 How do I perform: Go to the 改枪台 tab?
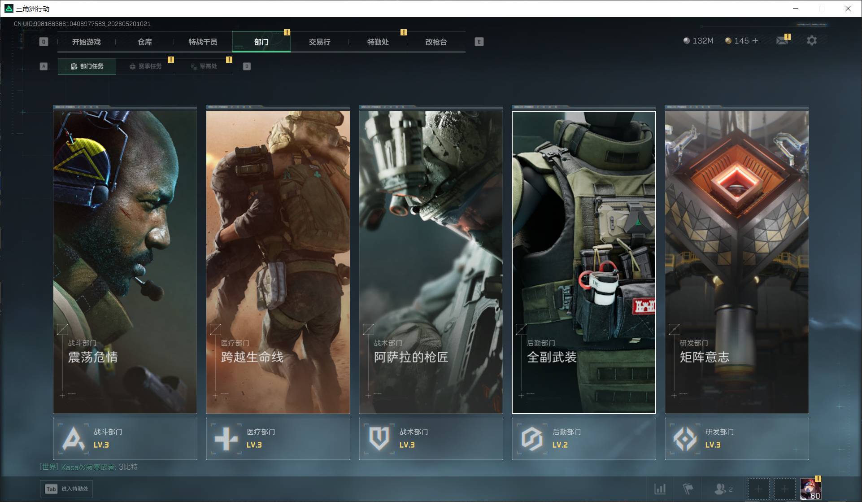point(436,42)
